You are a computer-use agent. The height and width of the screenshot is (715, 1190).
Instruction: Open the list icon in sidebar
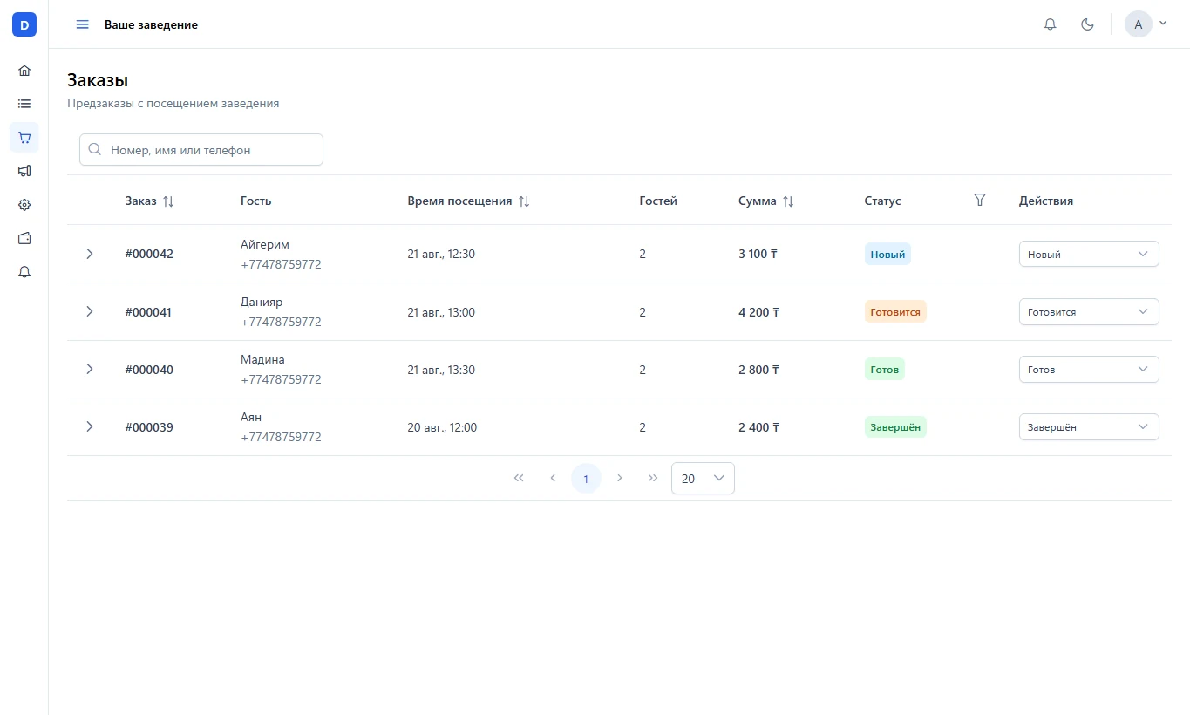24,104
